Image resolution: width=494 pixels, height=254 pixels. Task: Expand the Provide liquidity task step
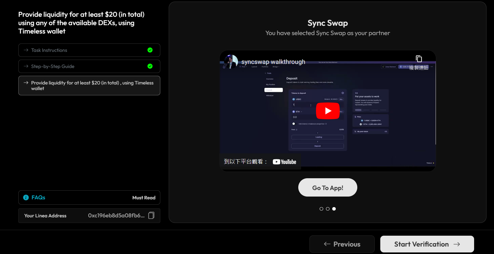click(92, 85)
